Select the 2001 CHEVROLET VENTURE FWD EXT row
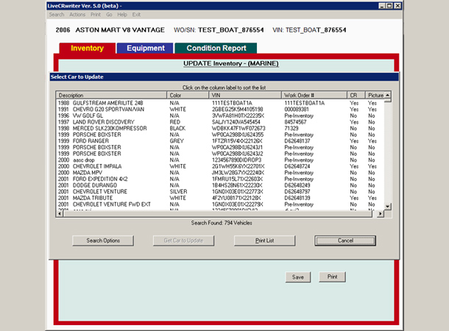This screenshot has width=449, height=331. 220,204
